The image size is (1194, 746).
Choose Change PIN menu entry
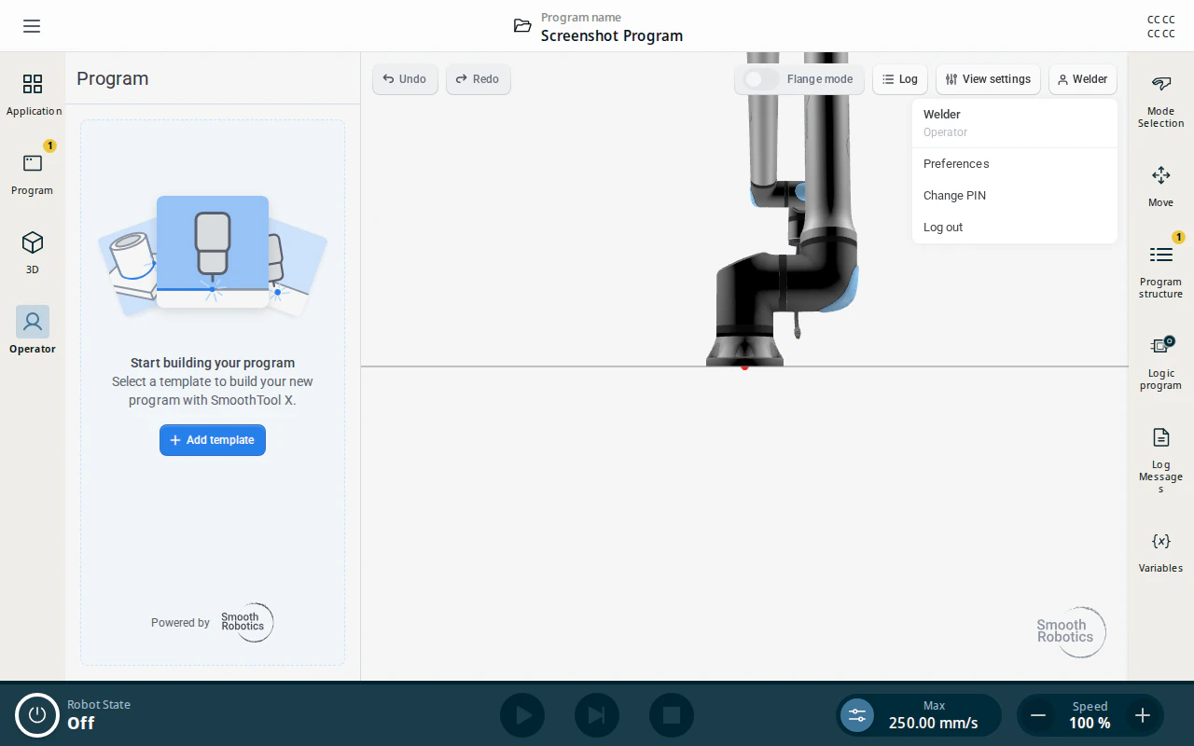(x=1014, y=196)
